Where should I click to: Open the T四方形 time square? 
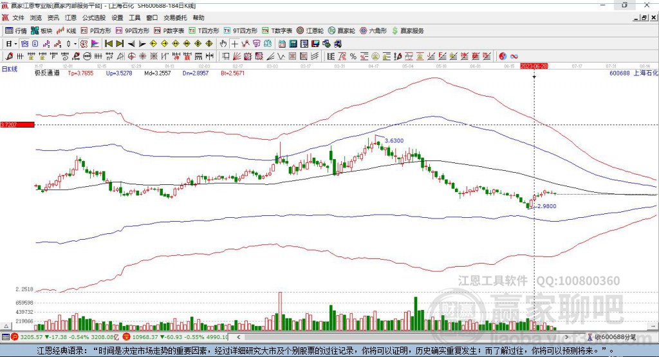[x=204, y=31]
